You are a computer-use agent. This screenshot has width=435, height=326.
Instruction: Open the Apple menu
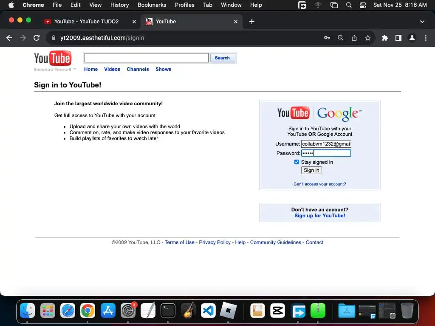(x=11, y=5)
